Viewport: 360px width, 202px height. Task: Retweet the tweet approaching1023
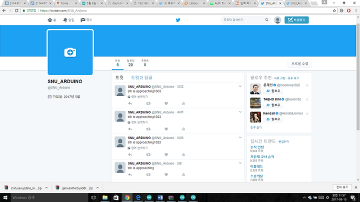tap(148, 129)
